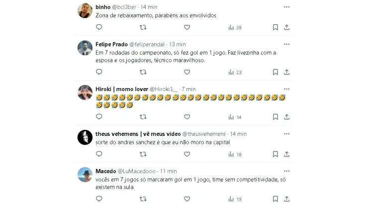Image resolution: width=368 pixels, height=207 pixels.
Task: Like binho's tweet about Zona de rebaixamento
Action: coord(187,27)
